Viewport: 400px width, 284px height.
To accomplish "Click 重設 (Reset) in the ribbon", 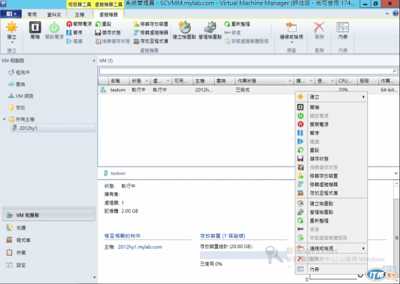I will coord(103,24).
